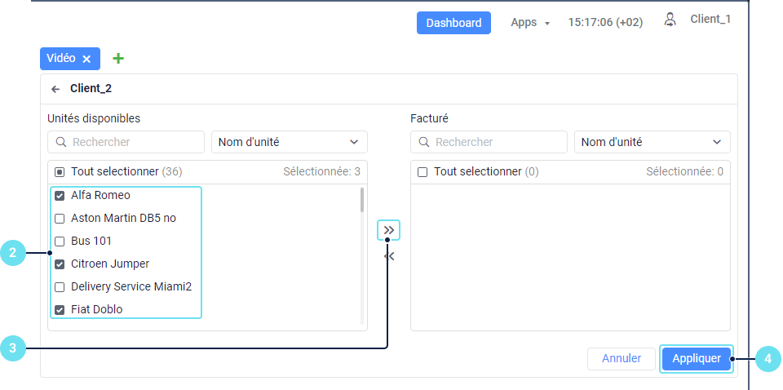Screen dimensions: 783x390
Task: Check the Aston Martin DB5 no checkbox
Action: [60, 219]
